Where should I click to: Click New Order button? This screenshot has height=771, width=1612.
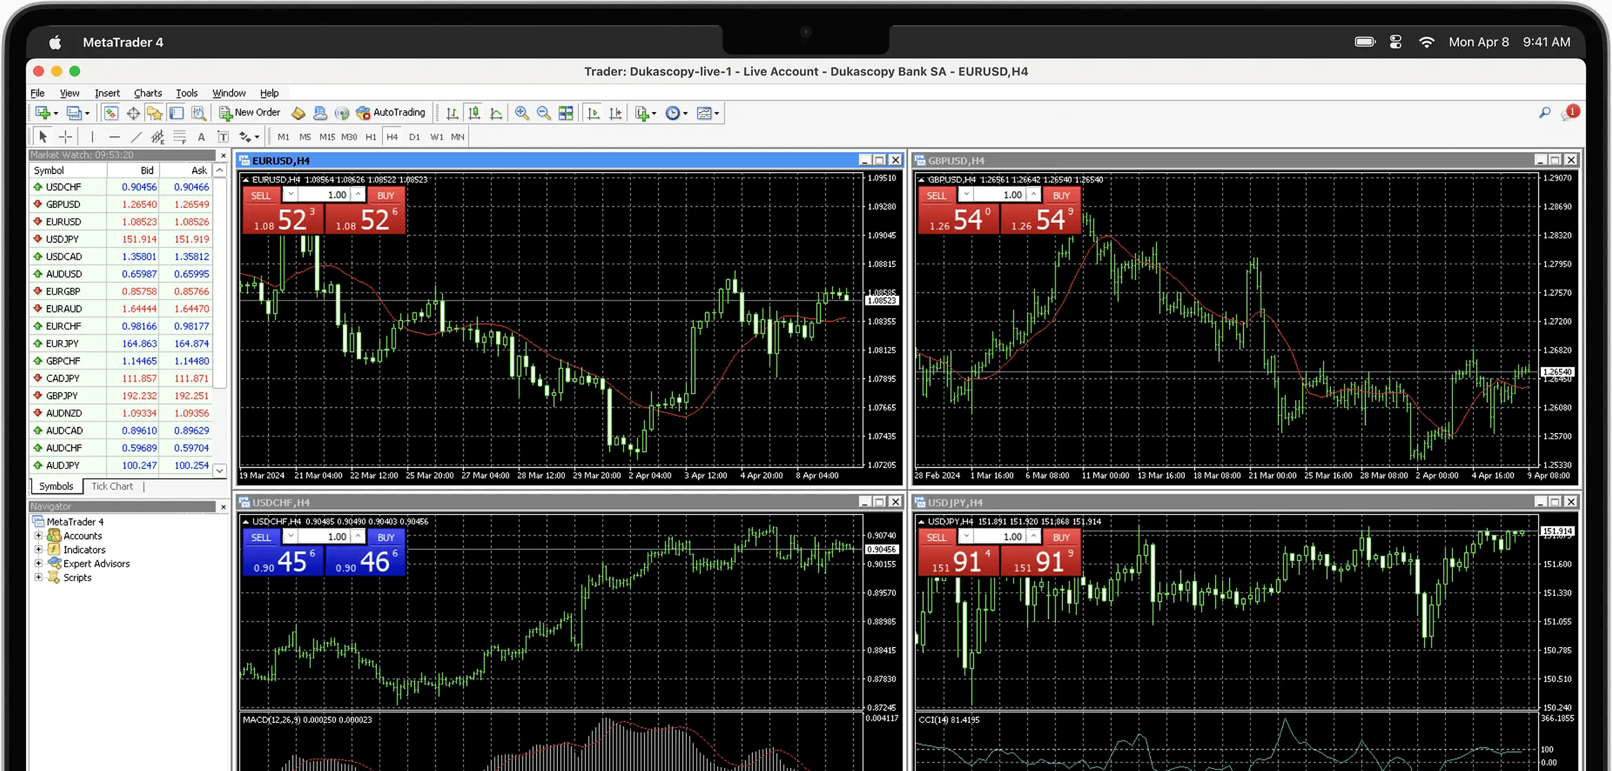(249, 113)
